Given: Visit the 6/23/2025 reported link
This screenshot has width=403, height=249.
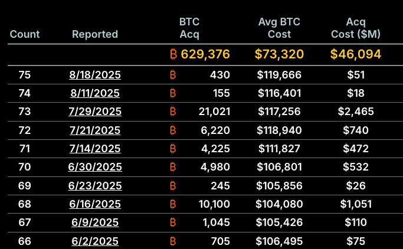Looking at the screenshot, I should [x=94, y=186].
